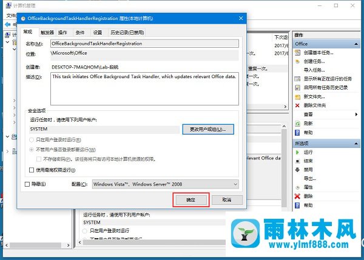Viewport: 364px width, 260px height.
Task: Click Export (导出) in selected item actions
Action: 309,178
